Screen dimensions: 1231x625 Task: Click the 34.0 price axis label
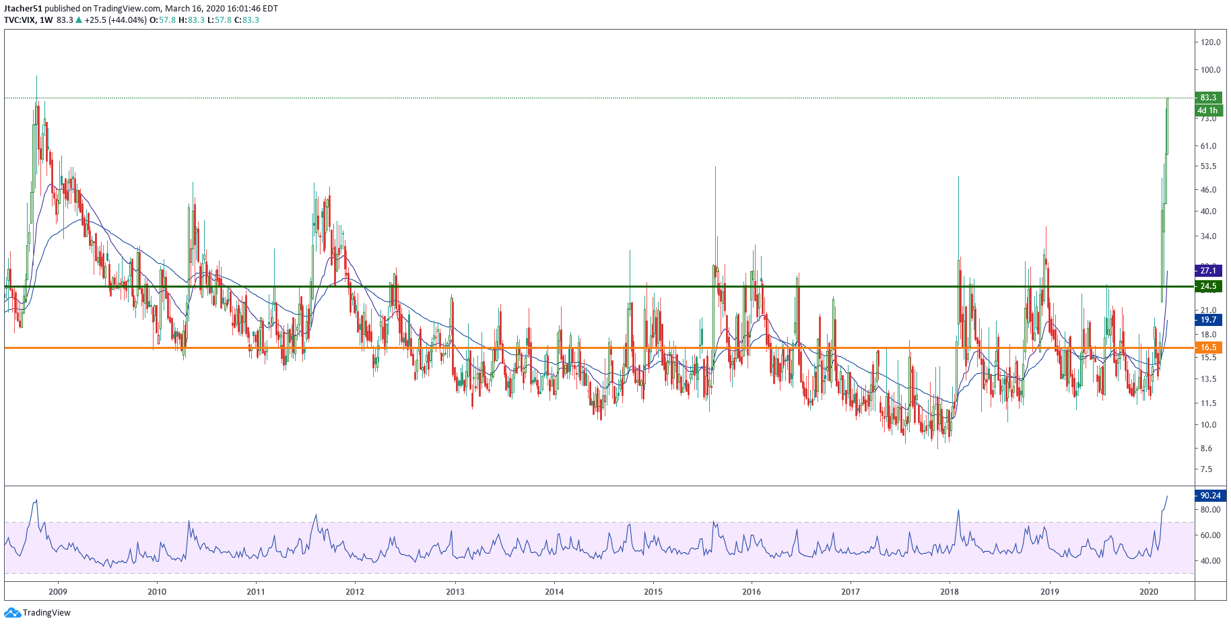point(1209,236)
